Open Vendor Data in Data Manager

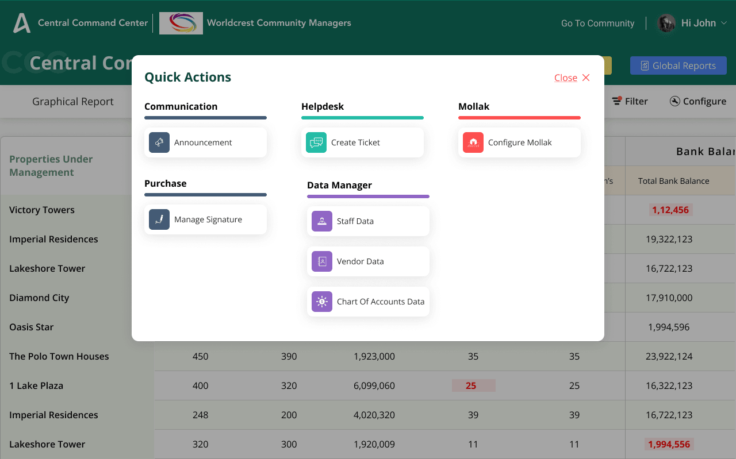pos(368,261)
